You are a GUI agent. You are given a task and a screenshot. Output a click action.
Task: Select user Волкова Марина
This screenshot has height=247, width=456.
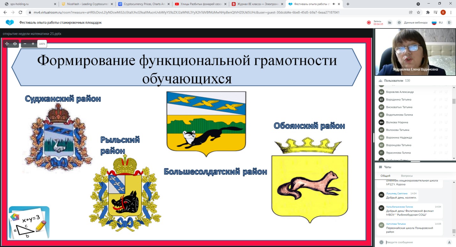(x=397, y=122)
